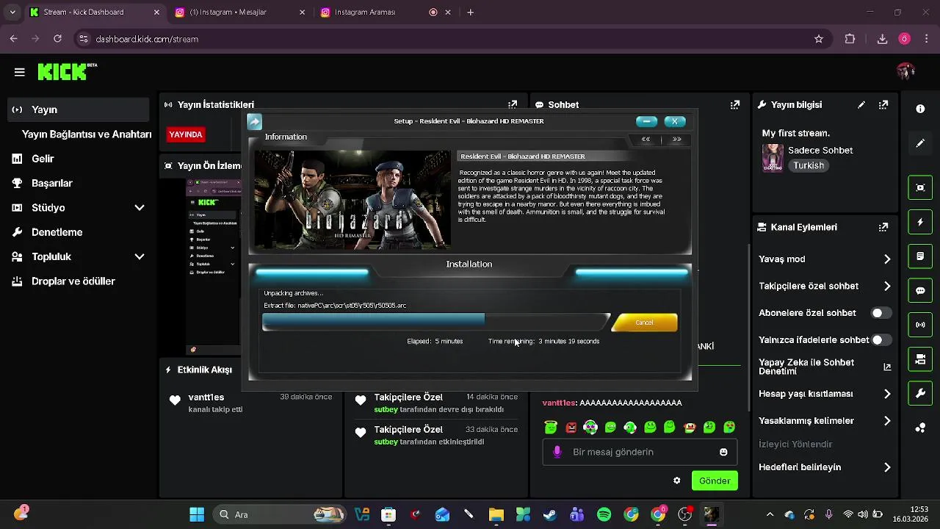Toggle Abonelere özel sohbet switch
This screenshot has width=940, height=529.
(881, 313)
